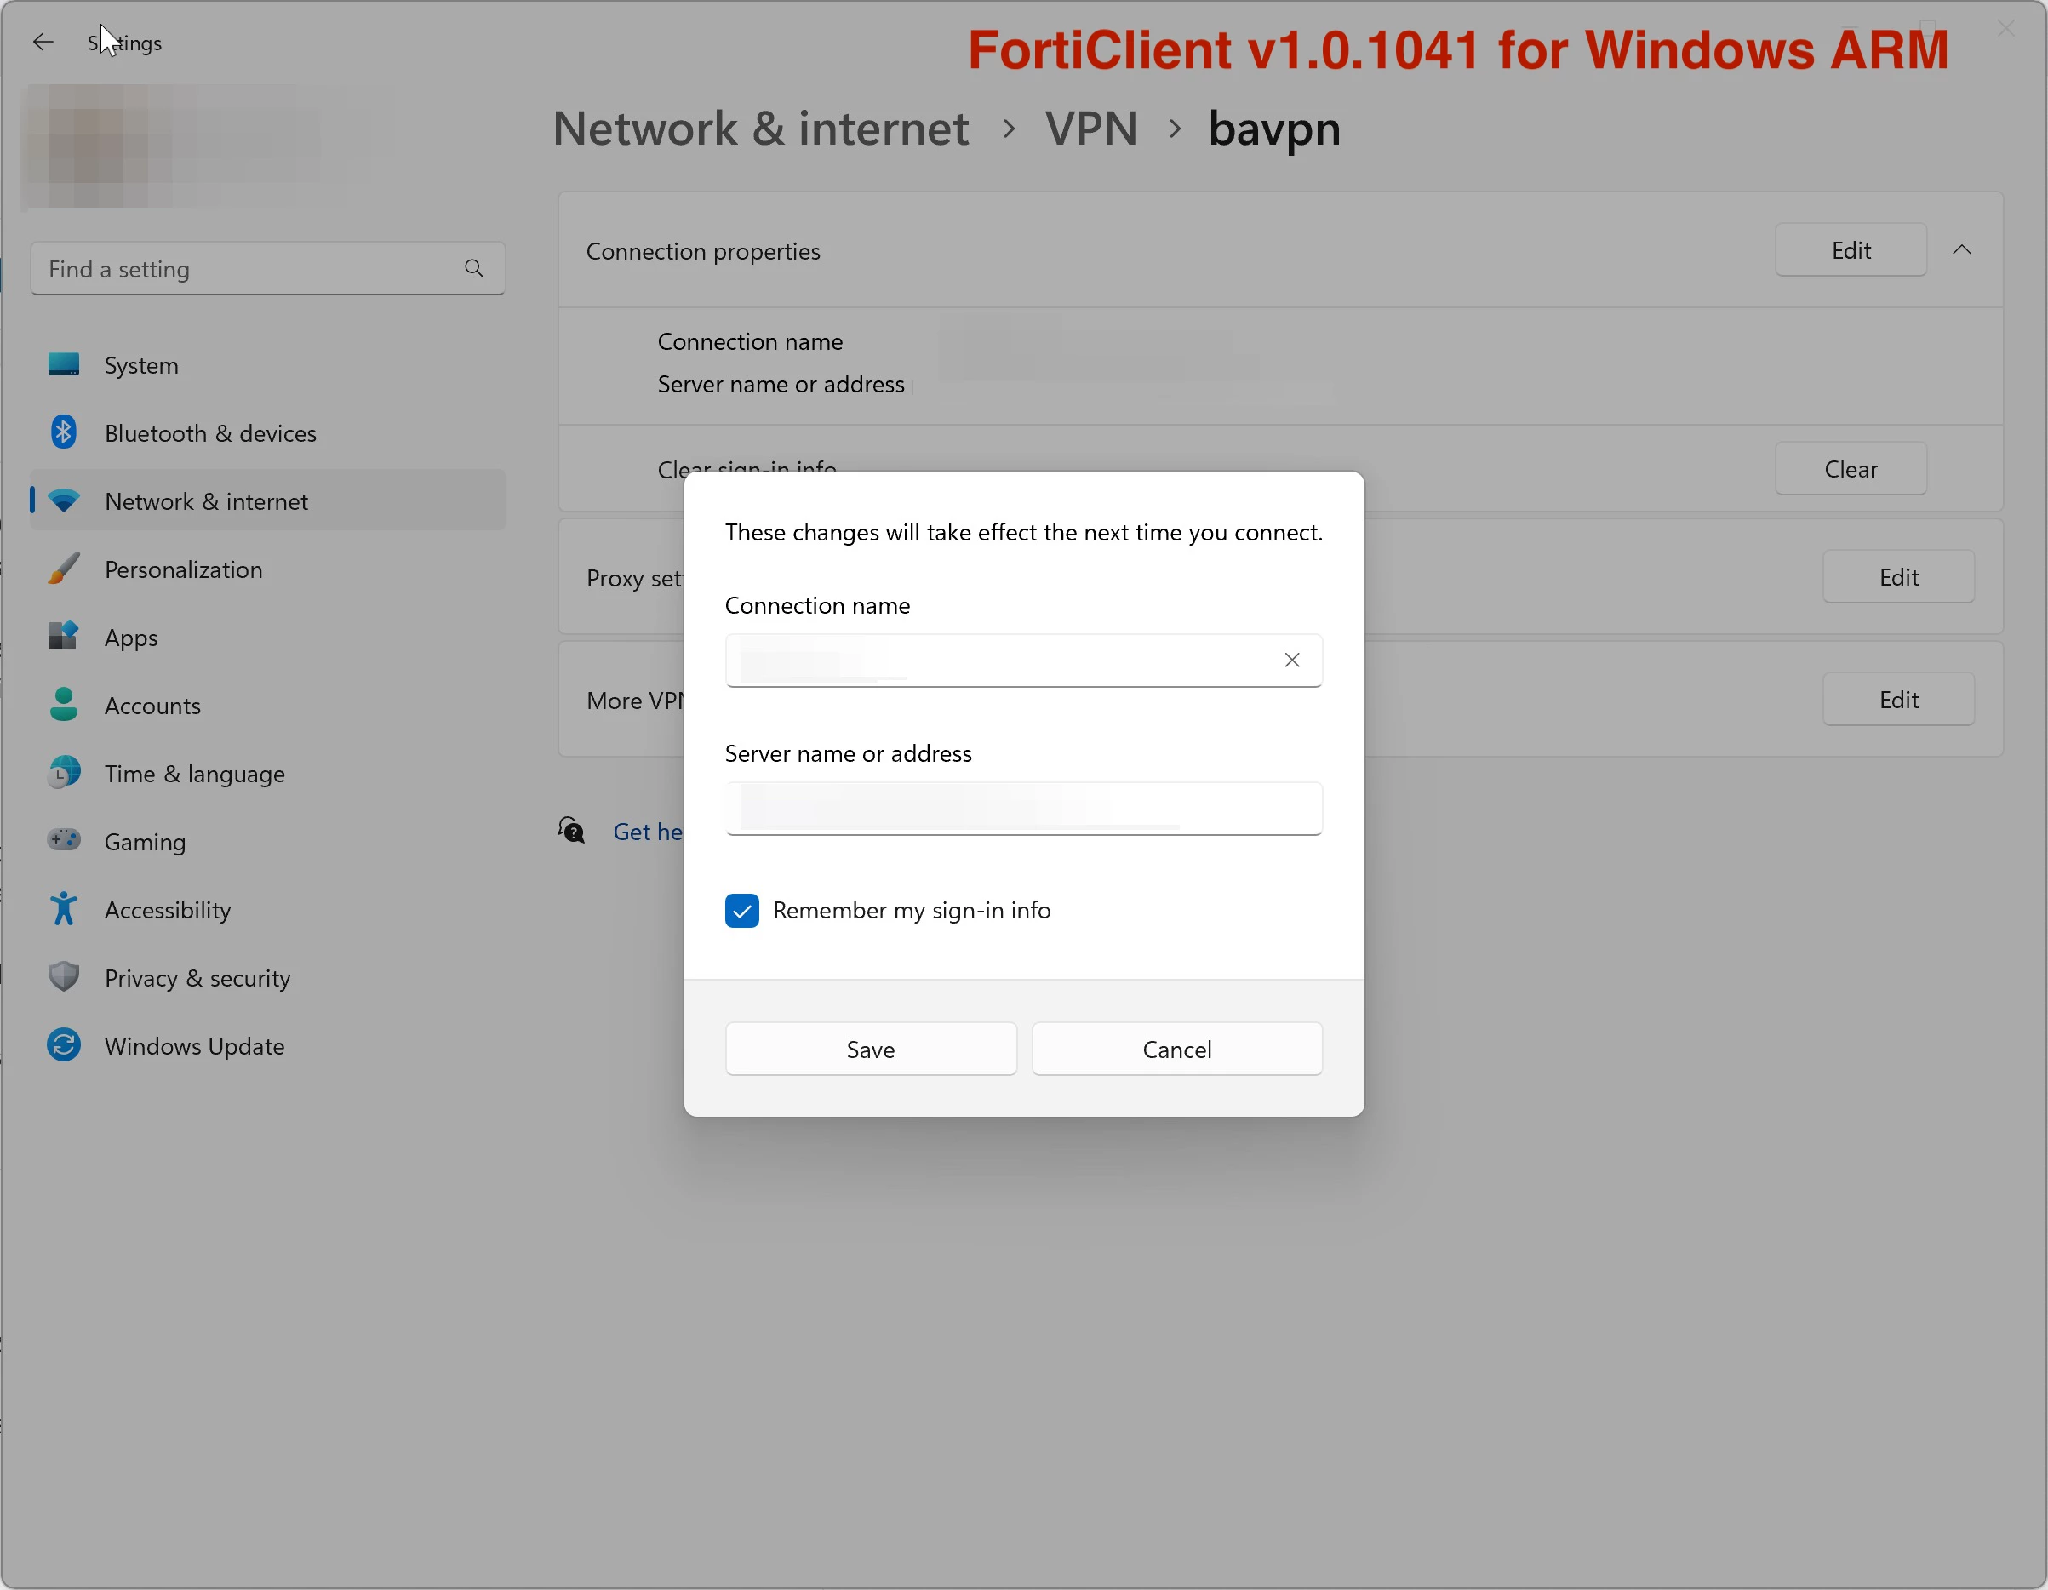Click Edit for Connection properties

tap(1851, 250)
